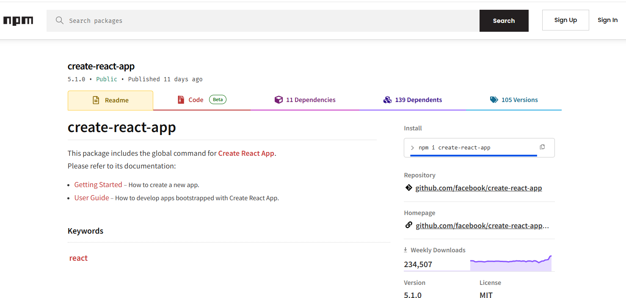
Task: Click the weekly downloads arrow icon
Action: point(405,250)
